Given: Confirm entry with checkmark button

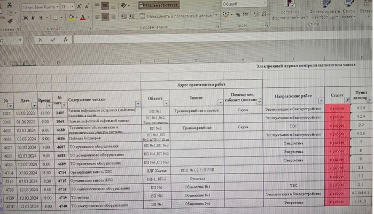Looking at the screenshot, I should (x=53, y=40).
